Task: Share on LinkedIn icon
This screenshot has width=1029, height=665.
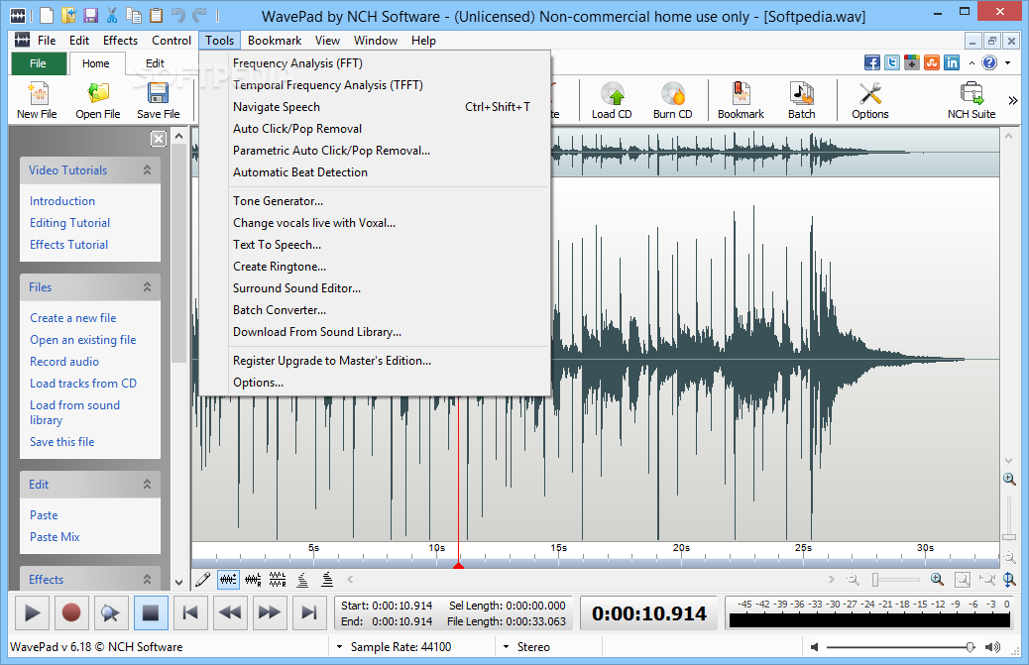Action: pyautogui.click(x=952, y=62)
